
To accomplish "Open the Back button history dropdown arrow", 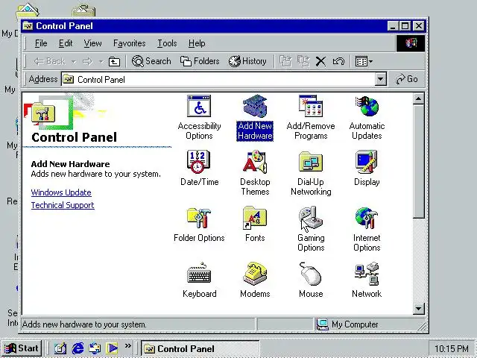I will pos(74,62).
